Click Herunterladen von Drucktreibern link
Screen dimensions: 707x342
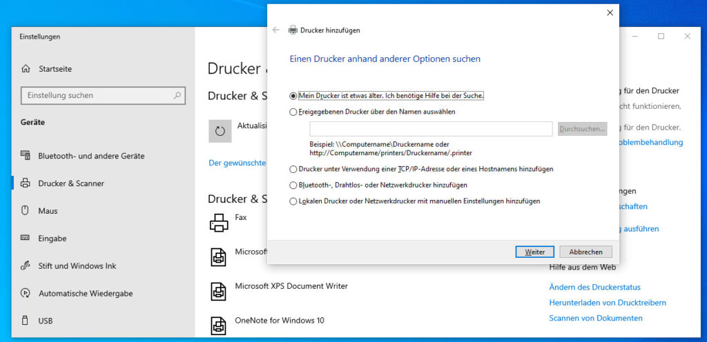[x=608, y=303]
